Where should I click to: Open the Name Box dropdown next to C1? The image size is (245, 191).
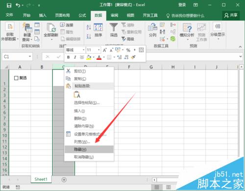point(30,56)
